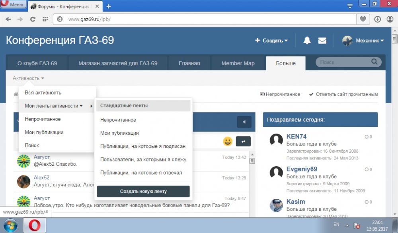
Task: Expand the Создать dropdown
Action: click(272, 41)
